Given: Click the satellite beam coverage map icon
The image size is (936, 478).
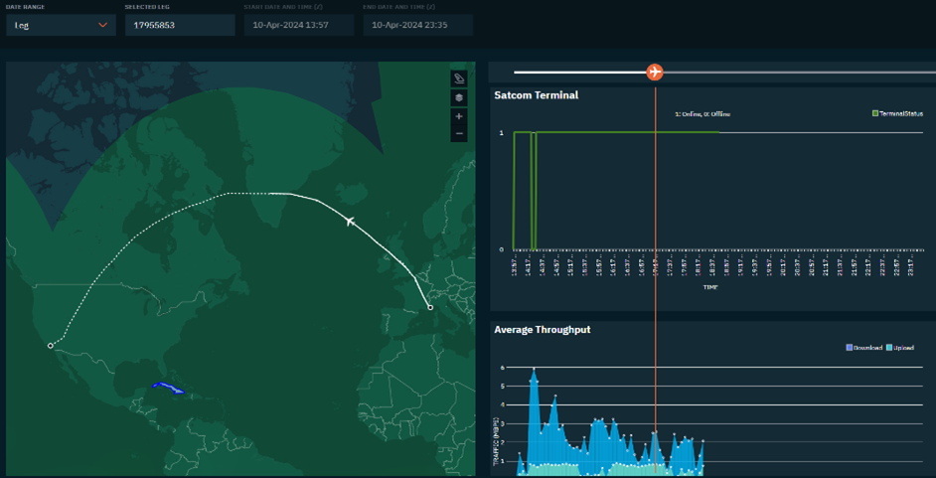Looking at the screenshot, I should pos(459,79).
